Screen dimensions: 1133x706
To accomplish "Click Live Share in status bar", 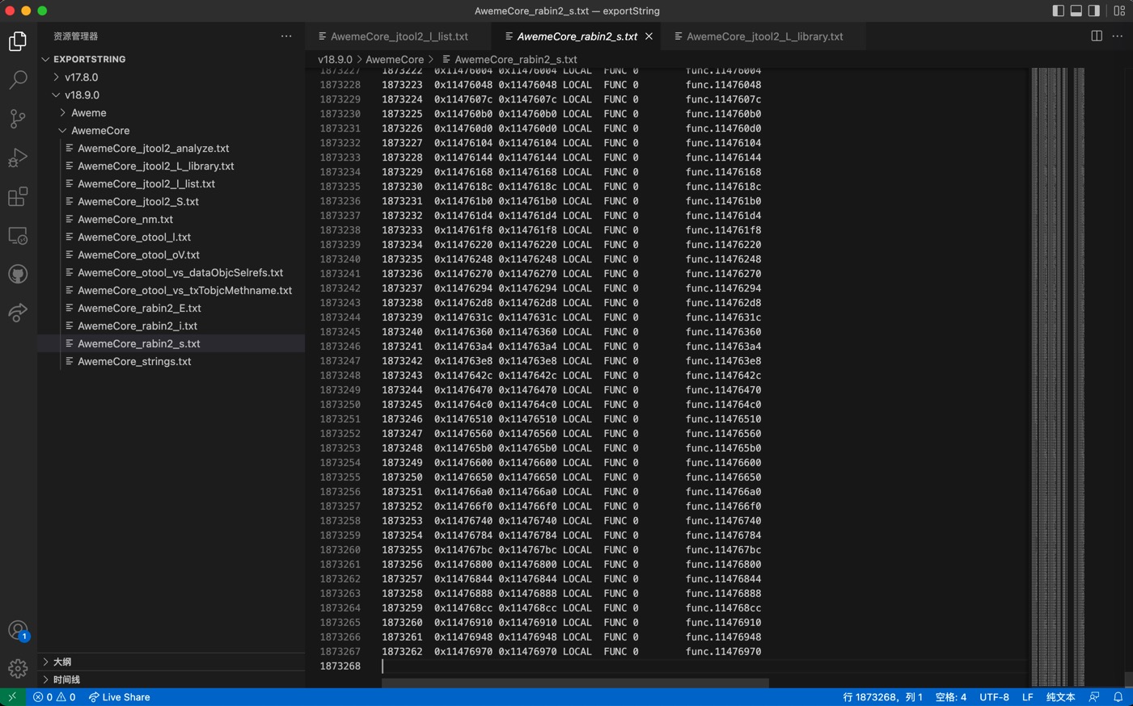I will coord(119,697).
